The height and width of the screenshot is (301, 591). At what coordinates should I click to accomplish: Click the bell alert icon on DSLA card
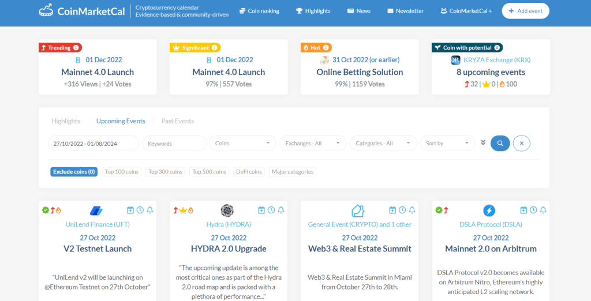coord(543,210)
